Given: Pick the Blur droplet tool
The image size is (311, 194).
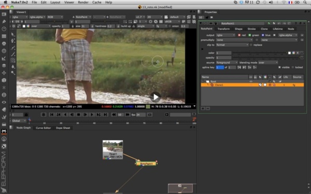Looking at the screenshot, I should (x=13, y=67).
